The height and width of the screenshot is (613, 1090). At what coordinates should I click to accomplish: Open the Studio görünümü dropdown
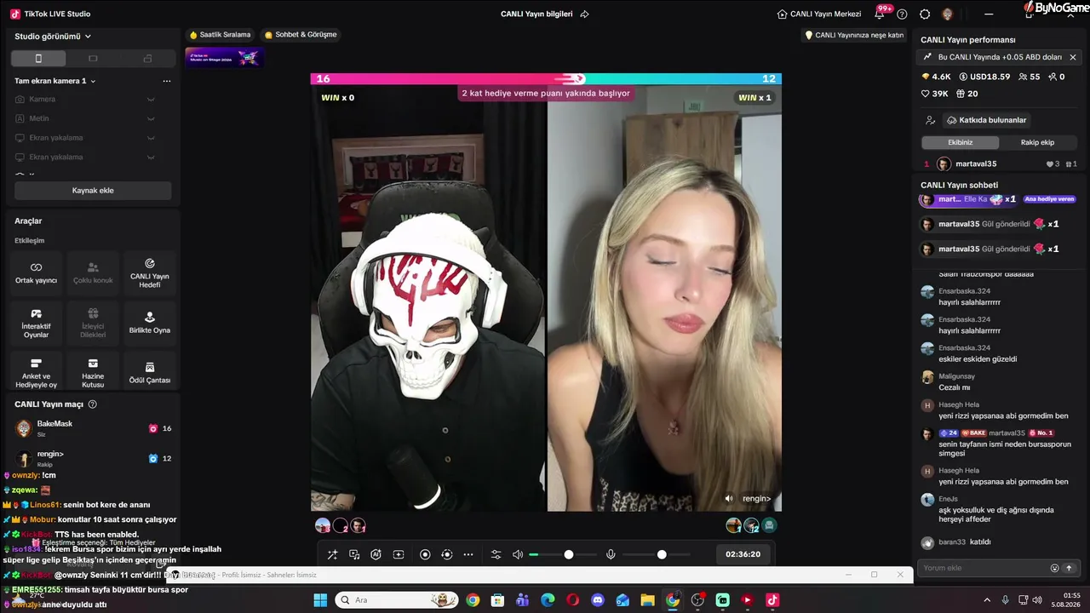[53, 37]
